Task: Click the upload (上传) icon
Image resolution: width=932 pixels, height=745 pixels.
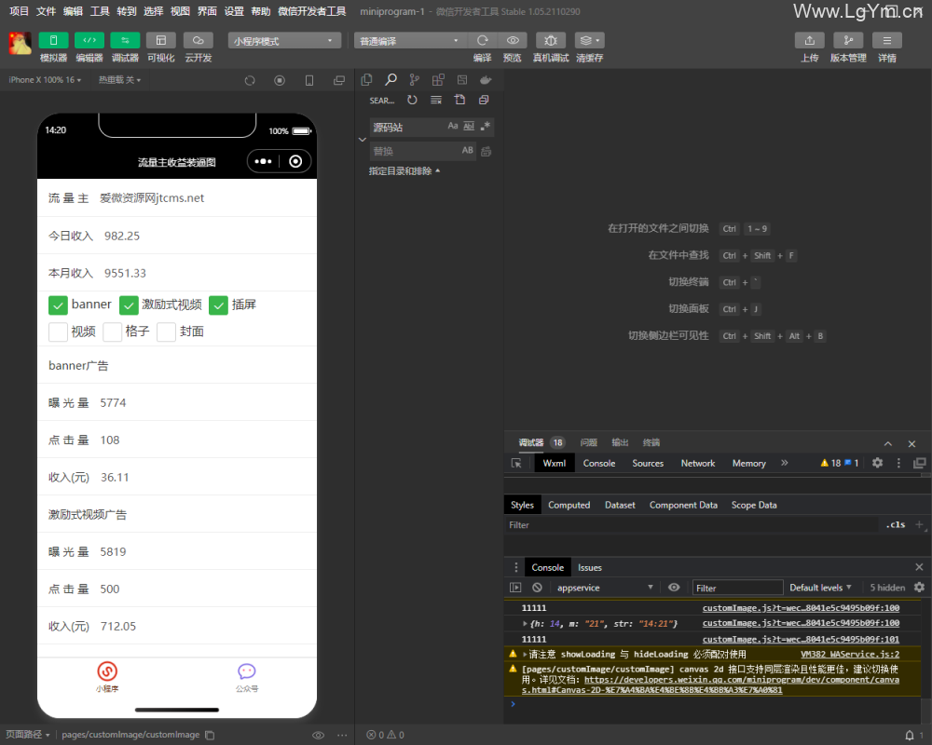Action: [810, 40]
